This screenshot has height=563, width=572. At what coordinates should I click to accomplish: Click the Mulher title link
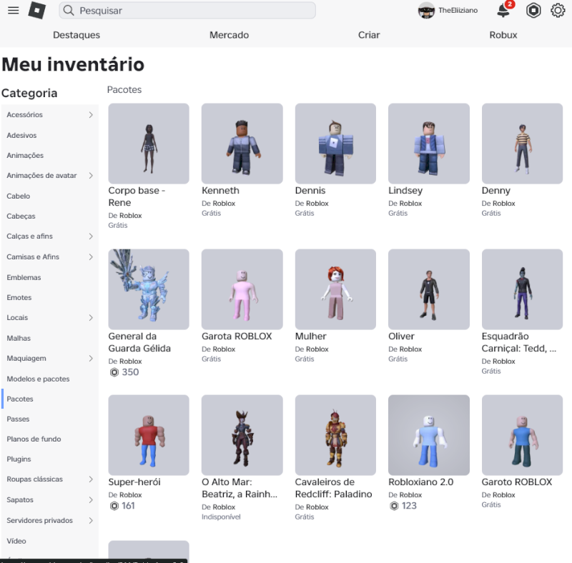pyautogui.click(x=310, y=337)
